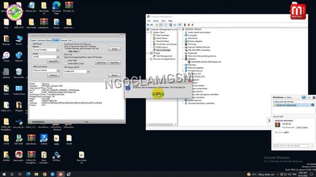This screenshot has width=316, height=177.
Task: Open the SP_Flash archive on desktop
Action: [x=69, y=6]
